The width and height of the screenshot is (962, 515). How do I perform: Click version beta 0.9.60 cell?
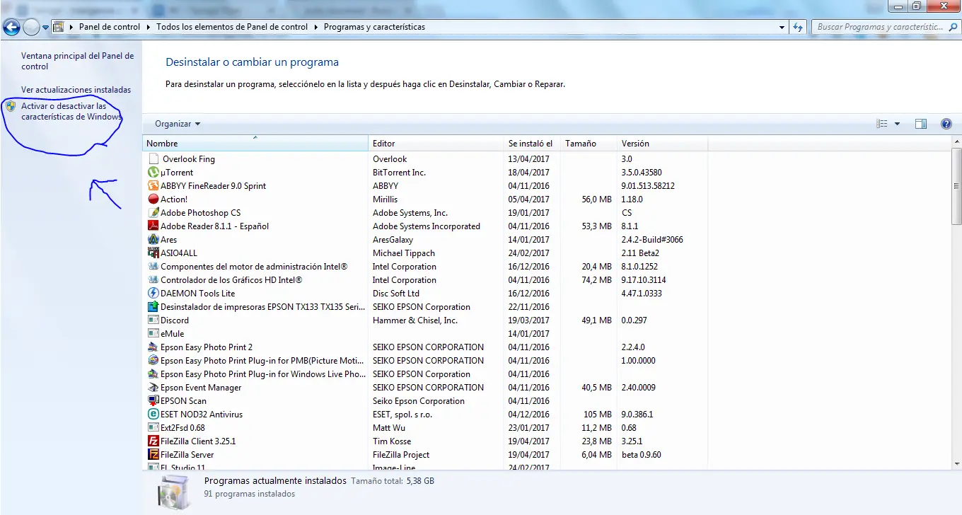pos(642,455)
